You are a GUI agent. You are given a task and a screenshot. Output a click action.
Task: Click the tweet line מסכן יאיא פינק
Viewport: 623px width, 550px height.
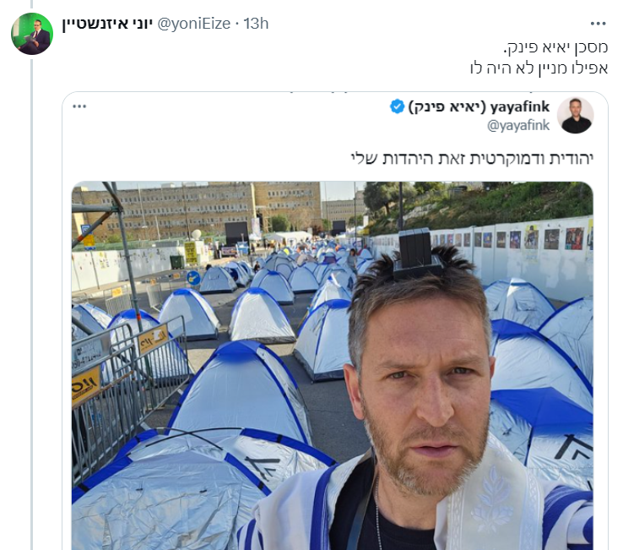coord(561,47)
